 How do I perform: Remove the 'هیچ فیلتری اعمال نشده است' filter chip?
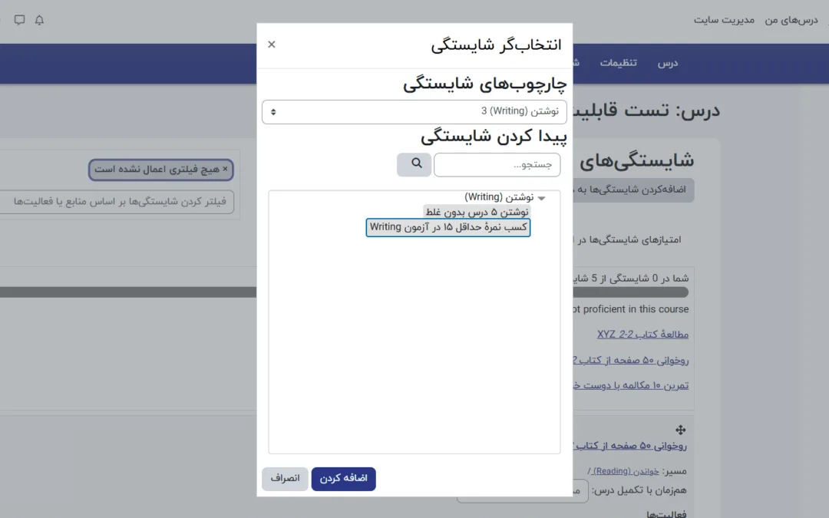click(225, 169)
